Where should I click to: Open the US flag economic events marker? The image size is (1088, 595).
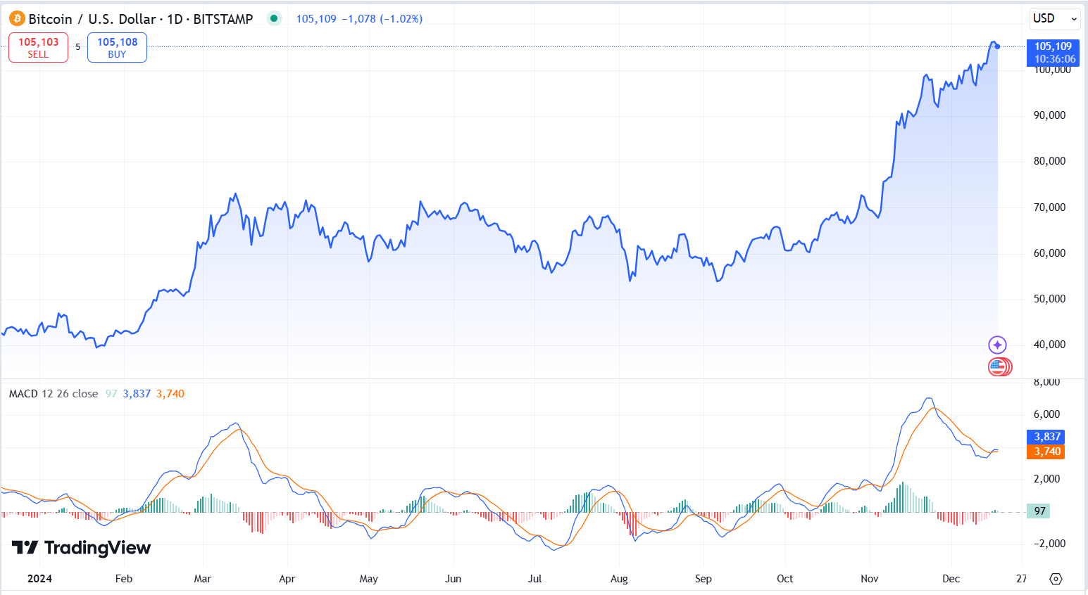tap(999, 366)
